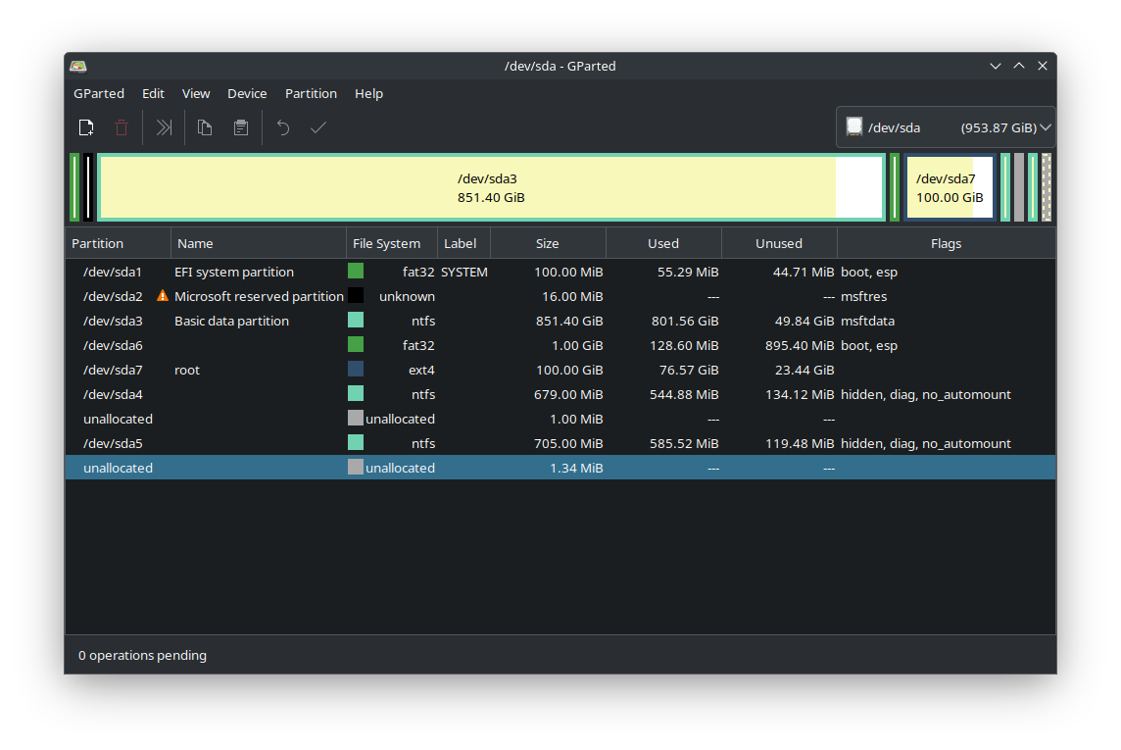Screen dimensions: 1121x750
Task: Click the 801.56 GiB used cell
Action: 685,321
